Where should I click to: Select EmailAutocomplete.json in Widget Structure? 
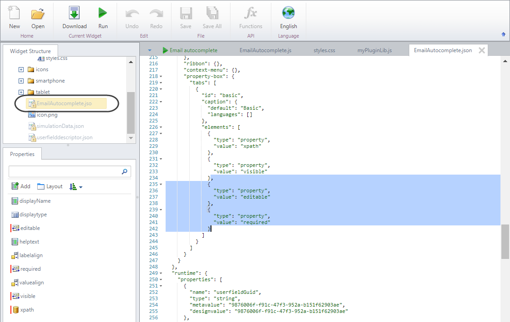point(66,103)
